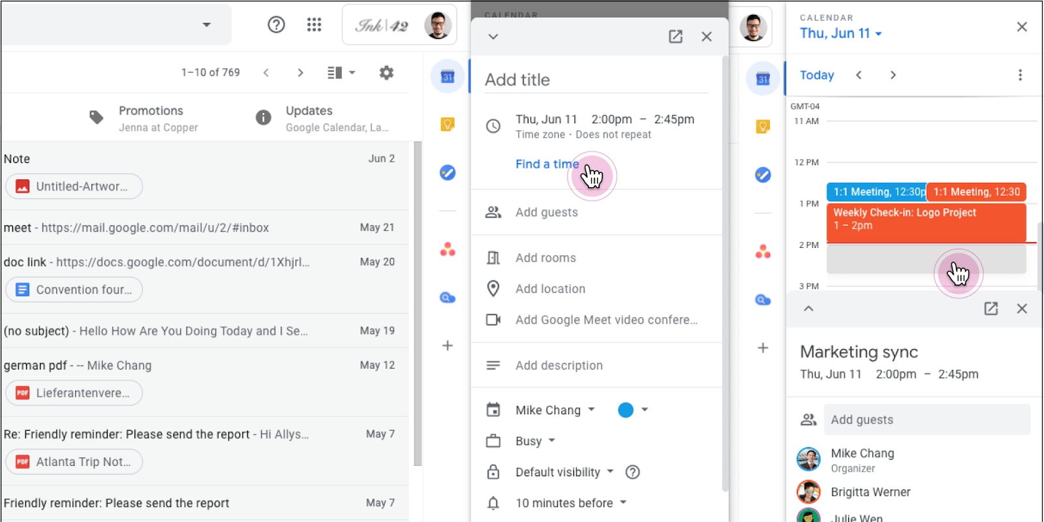1044x522 pixels.
Task: Open the Lieferantenvere PDF attachment chip
Action: pos(74,393)
